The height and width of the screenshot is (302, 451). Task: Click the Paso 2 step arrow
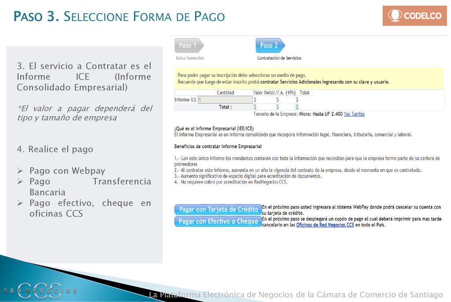[x=270, y=45]
